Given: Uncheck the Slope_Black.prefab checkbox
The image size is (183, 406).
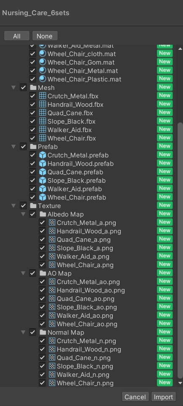Looking at the screenshot, I should point(32,180).
